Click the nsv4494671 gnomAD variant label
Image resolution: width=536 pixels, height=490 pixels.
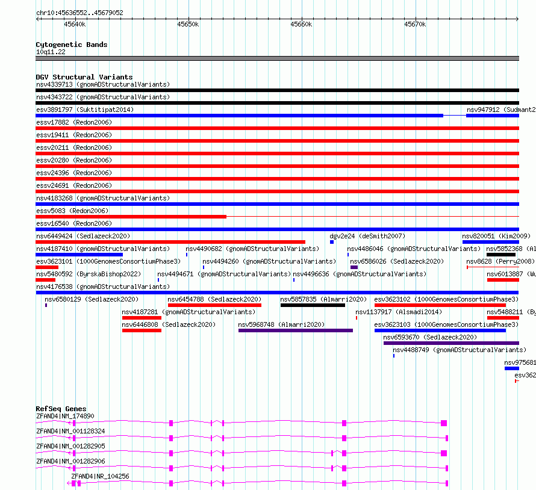click(224, 274)
